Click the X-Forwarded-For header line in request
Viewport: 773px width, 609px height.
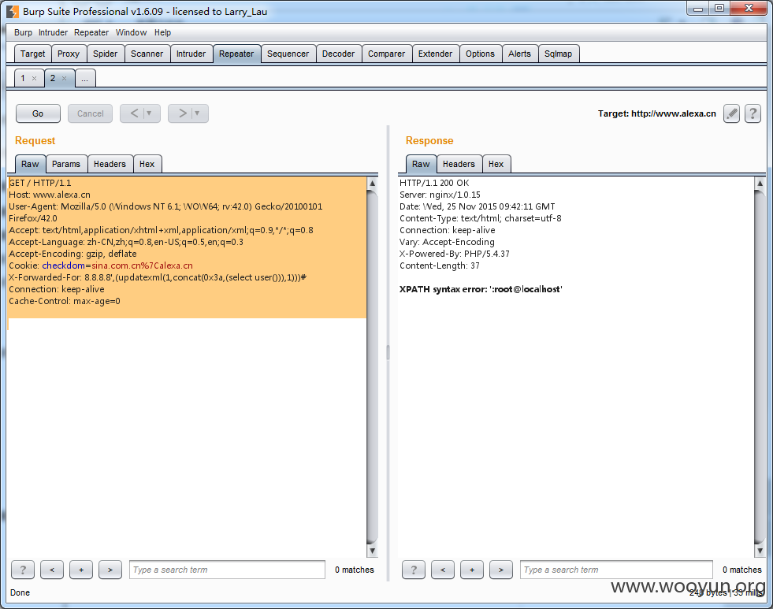pos(158,277)
